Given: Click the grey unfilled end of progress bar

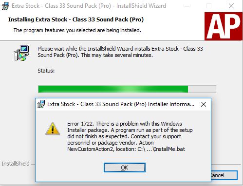Looking at the screenshot, I should (202, 89).
